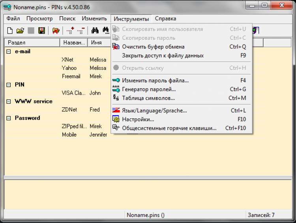
Task: Open the Справка menu
Action: [x=165, y=19]
